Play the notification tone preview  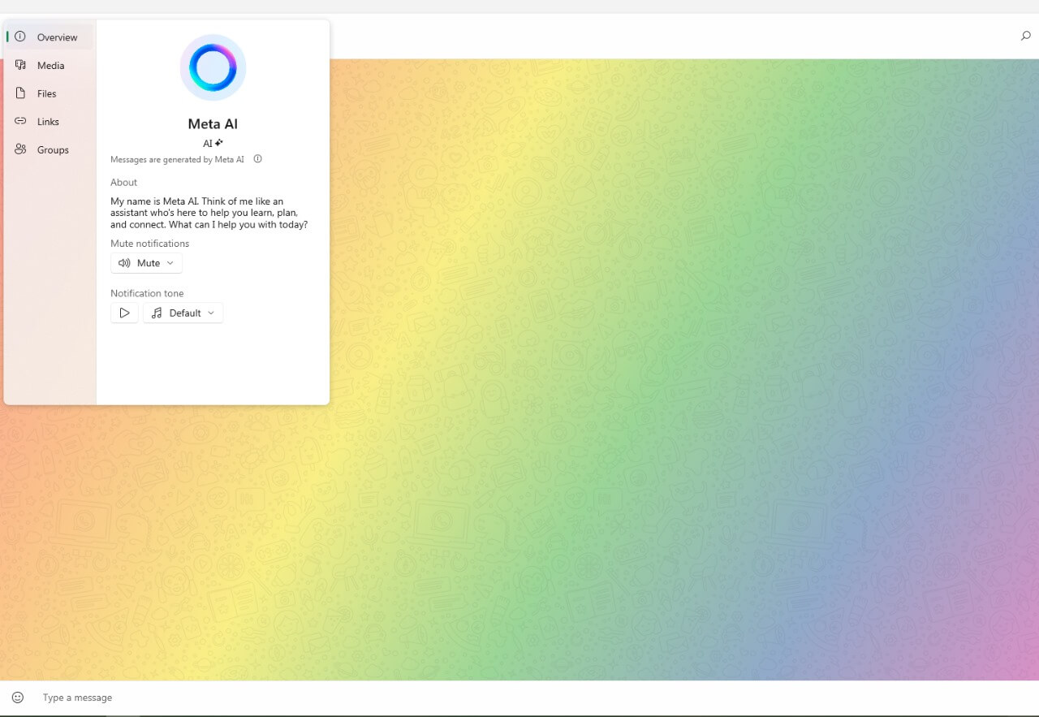pyautogui.click(x=124, y=313)
